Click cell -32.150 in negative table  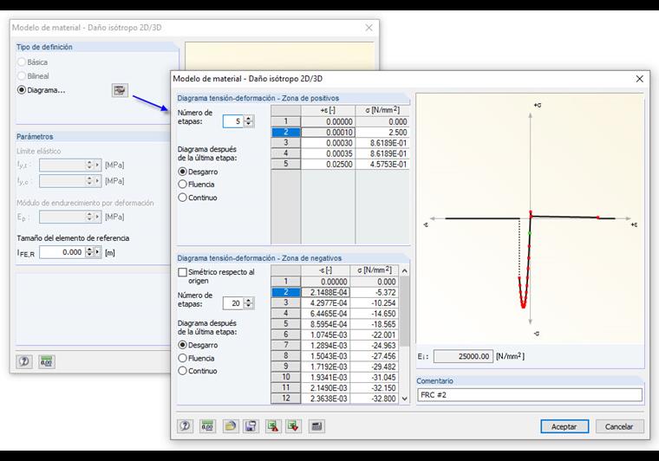374,387
